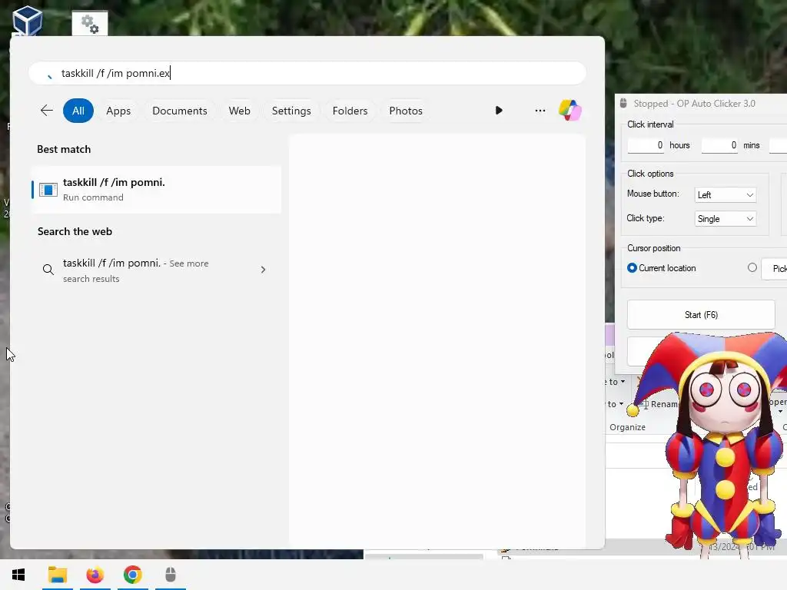Launch Google Chrome from the taskbar
Screen dimensions: 787x590
(132, 575)
